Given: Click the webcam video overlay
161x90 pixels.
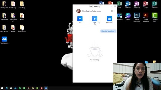Looking at the screenshot, I should [x=137, y=76].
